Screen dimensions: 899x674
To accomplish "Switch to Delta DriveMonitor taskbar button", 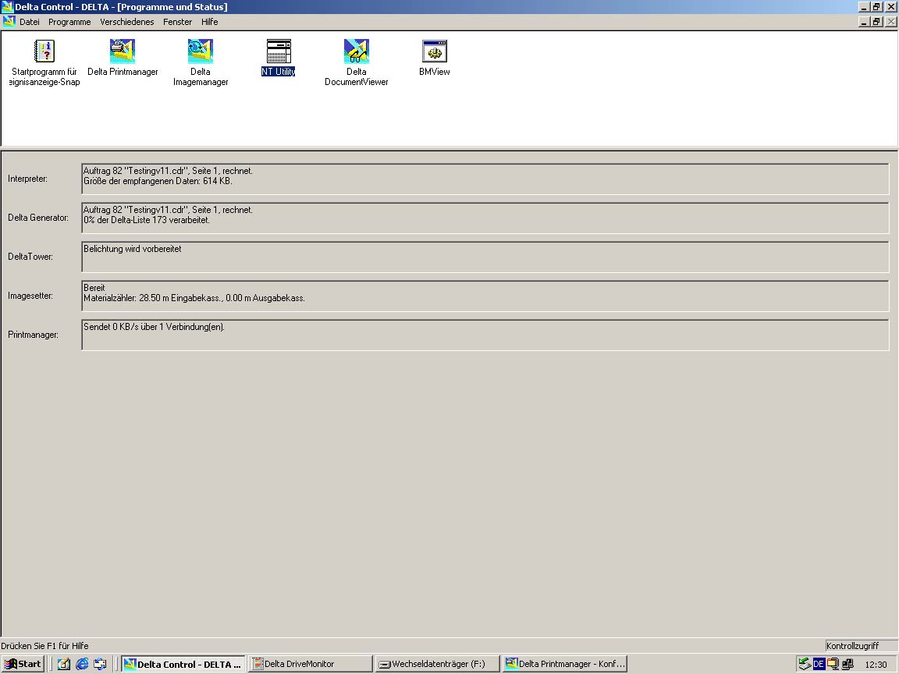I will (310, 664).
